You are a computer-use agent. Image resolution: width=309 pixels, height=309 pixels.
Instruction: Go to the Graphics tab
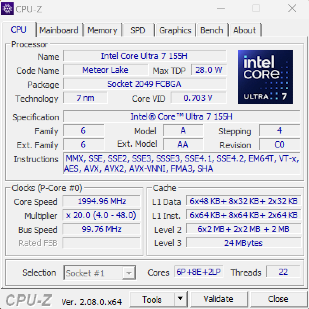click(175, 30)
